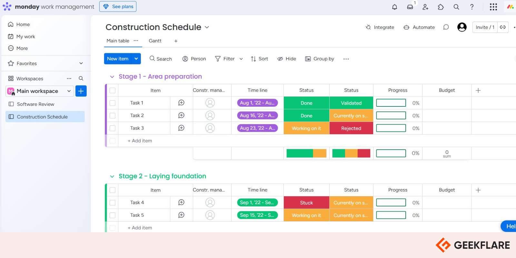Open Task 1 timeline date pill

[257, 103]
